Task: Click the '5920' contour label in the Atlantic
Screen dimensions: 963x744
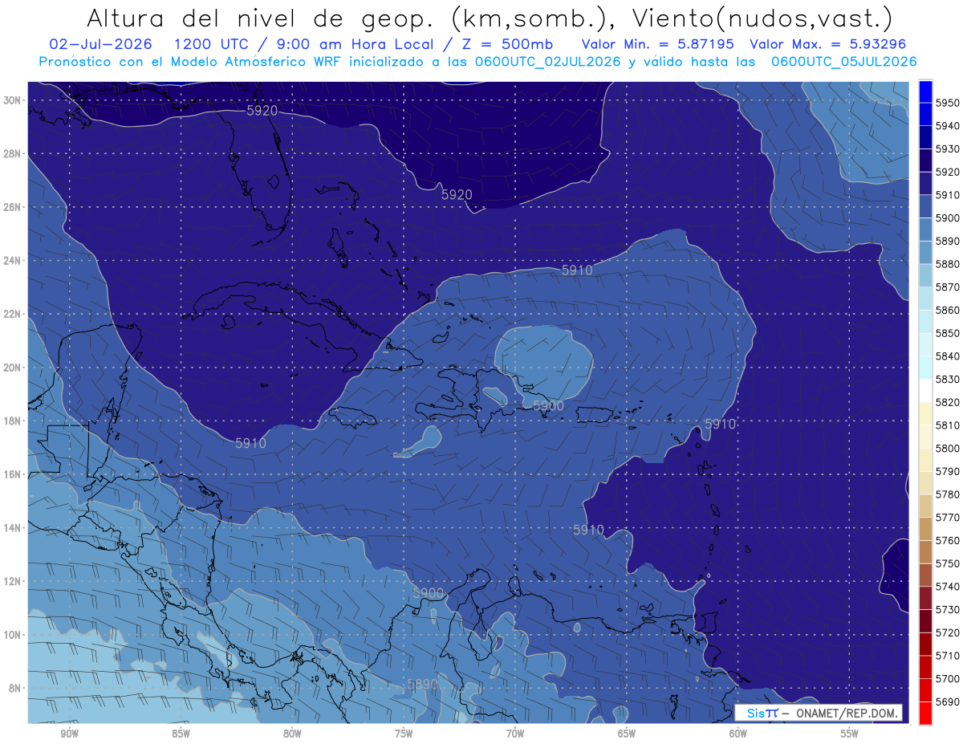Action: pos(457,194)
